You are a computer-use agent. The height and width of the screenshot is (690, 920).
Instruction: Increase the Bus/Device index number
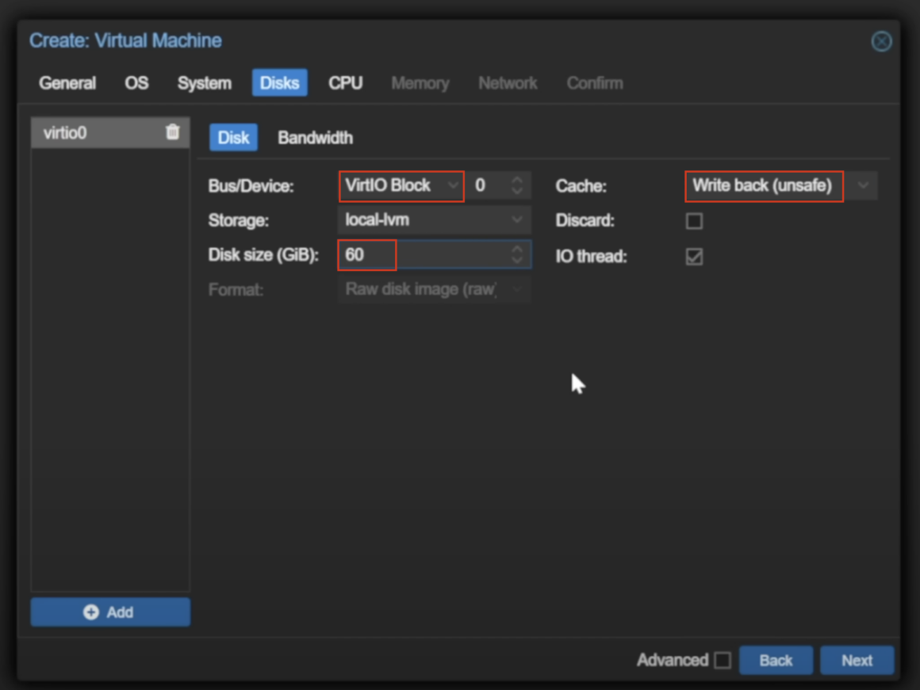pos(517,180)
